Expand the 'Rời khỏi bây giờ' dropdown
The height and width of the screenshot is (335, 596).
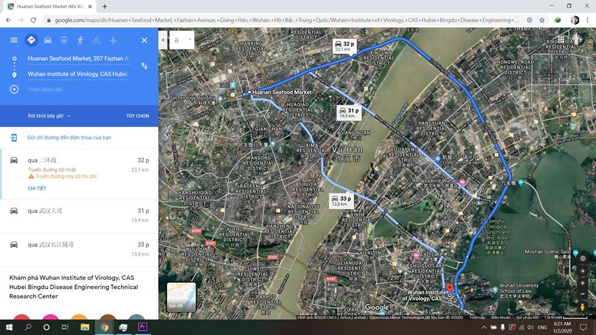point(49,116)
